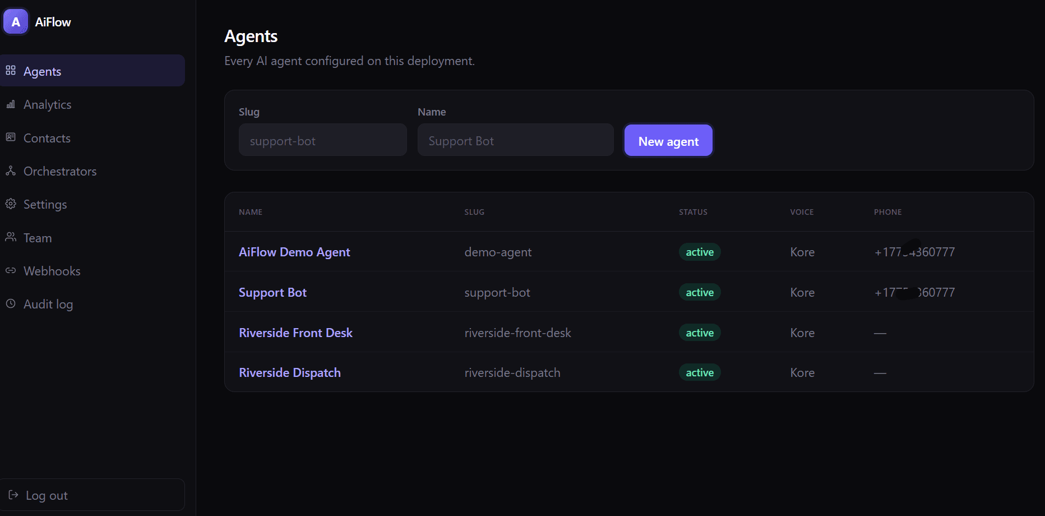The height and width of the screenshot is (516, 1045).
Task: Click active badge for Support Bot
Action: [700, 292]
